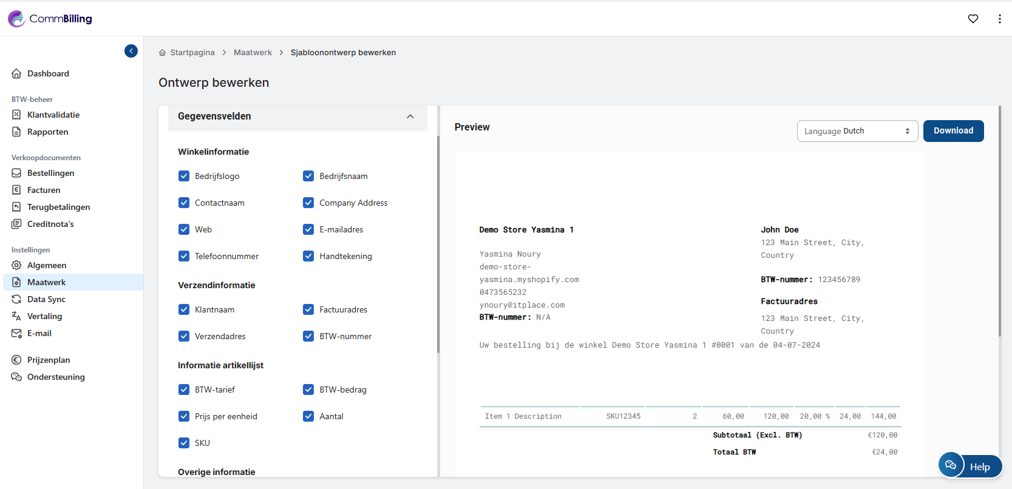Toggle the Handtekening checkbox
Screen dimensions: 1012x489
[x=308, y=256]
